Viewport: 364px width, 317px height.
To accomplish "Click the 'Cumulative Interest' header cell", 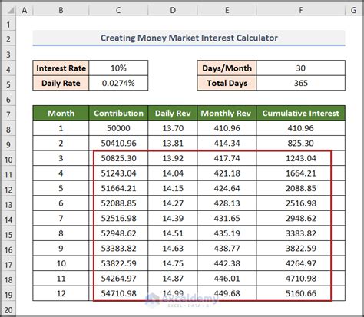I will tap(301, 113).
